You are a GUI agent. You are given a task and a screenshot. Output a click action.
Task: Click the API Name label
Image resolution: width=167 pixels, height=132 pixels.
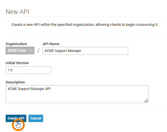(x=51, y=44)
